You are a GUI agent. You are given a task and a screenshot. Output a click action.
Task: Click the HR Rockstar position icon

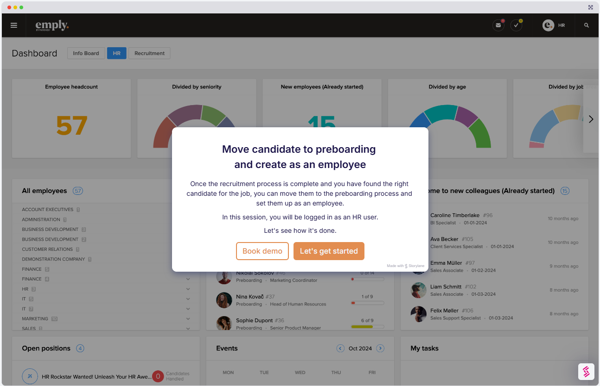tap(30, 376)
